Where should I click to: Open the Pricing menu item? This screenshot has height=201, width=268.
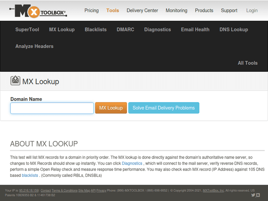click(x=91, y=10)
